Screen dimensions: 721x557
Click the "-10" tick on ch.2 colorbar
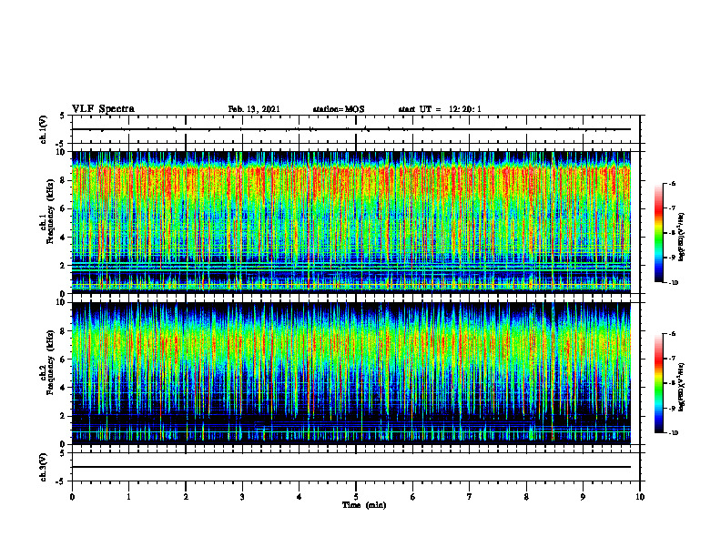coord(673,433)
